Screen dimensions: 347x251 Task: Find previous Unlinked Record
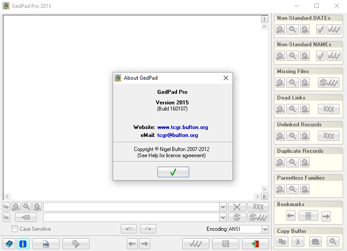pos(280,136)
